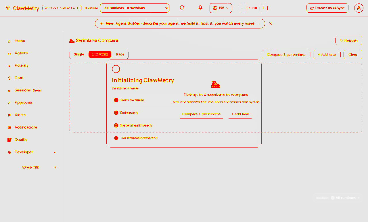368x222 pixels.
Task: Switch to the Race view tab
Action: pos(120,54)
